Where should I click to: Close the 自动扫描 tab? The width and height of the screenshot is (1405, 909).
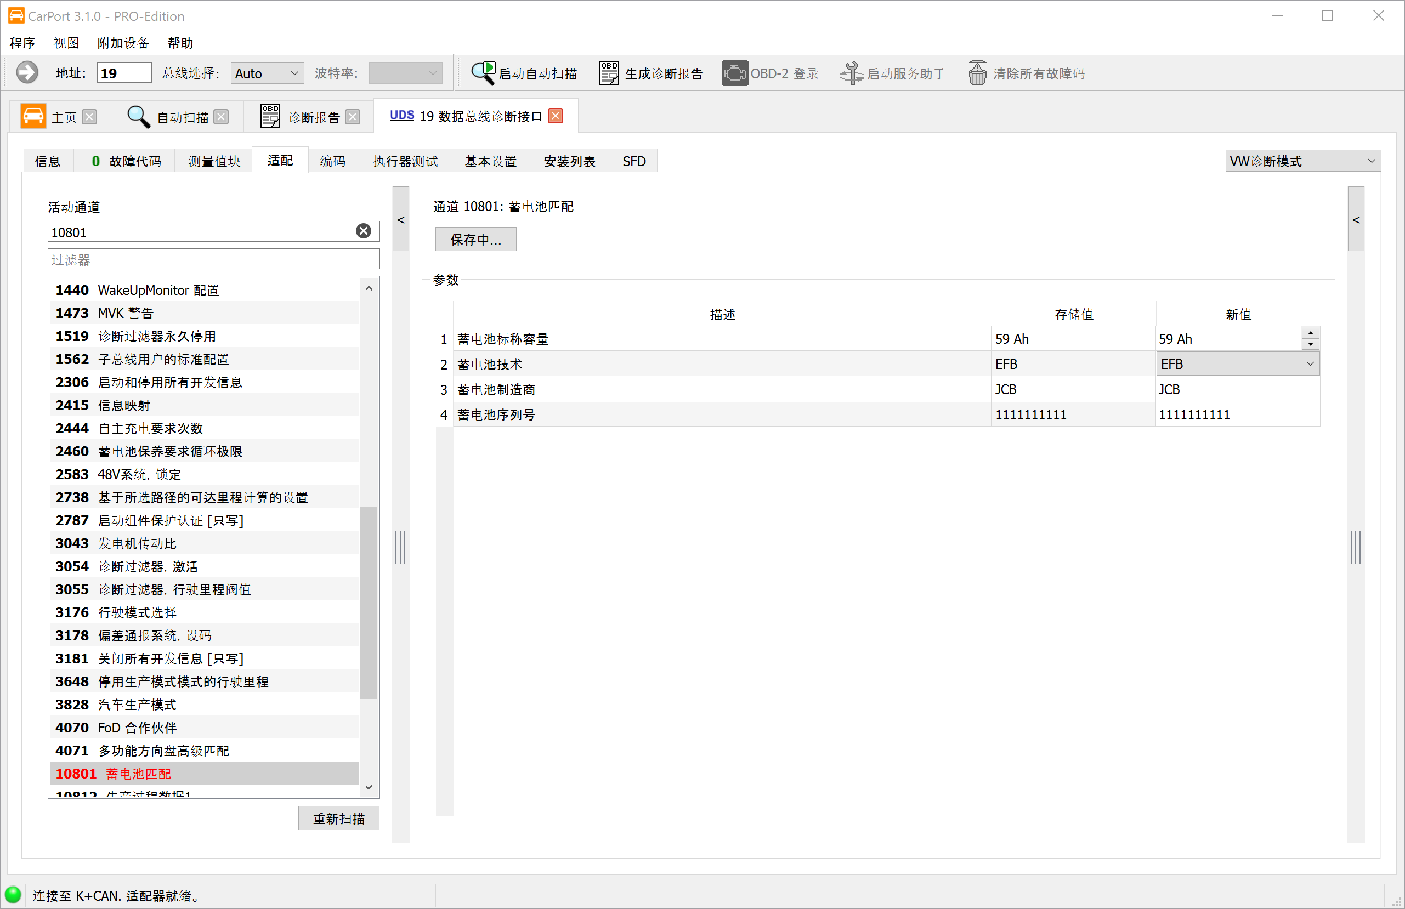coord(222,117)
